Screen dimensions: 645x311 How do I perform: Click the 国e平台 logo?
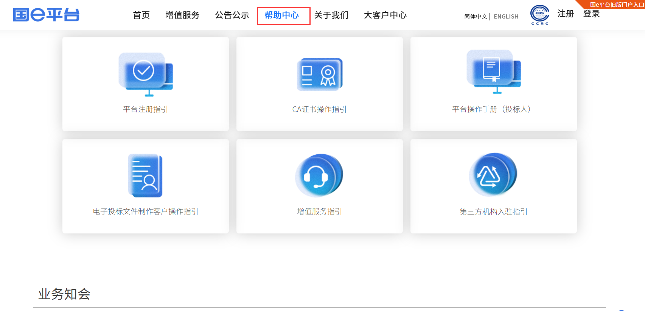coord(46,15)
